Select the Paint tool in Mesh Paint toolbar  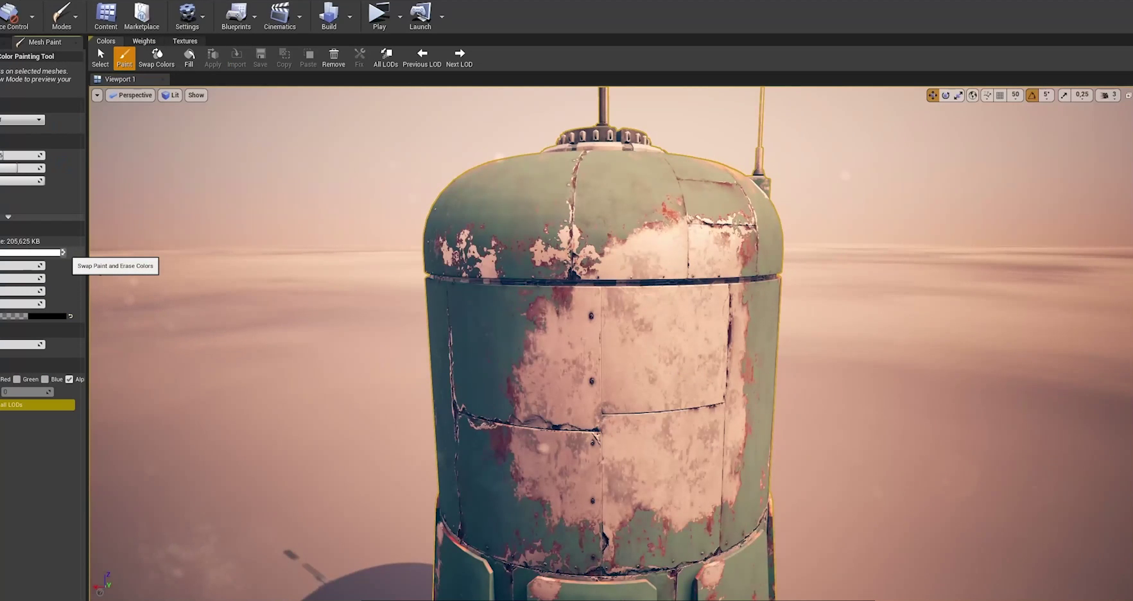[x=124, y=58]
